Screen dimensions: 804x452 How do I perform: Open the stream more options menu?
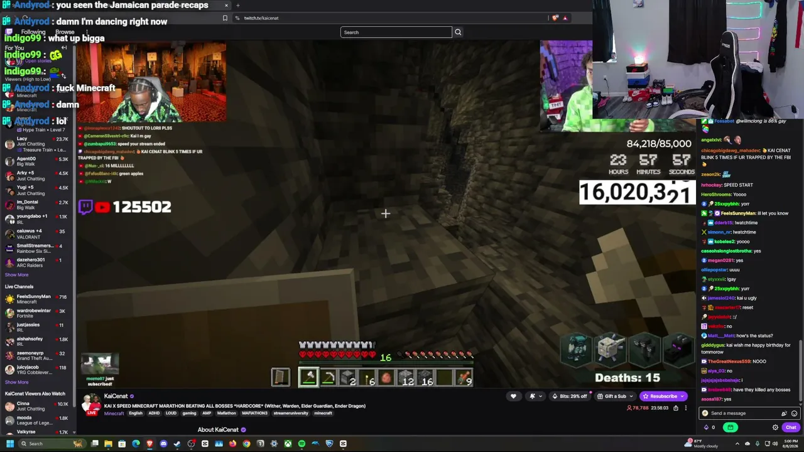click(x=686, y=408)
